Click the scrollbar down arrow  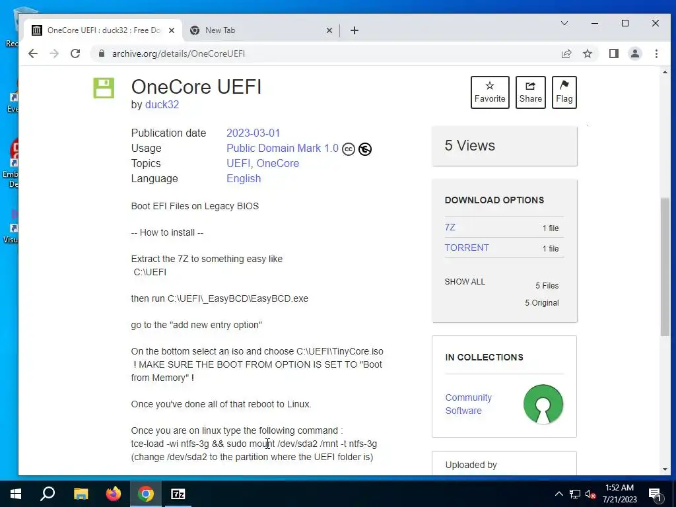(665, 469)
